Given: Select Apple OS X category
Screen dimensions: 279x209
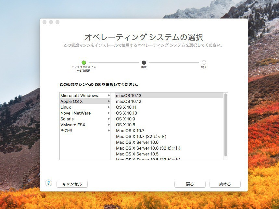Looking at the screenshot, I should click(85, 101).
